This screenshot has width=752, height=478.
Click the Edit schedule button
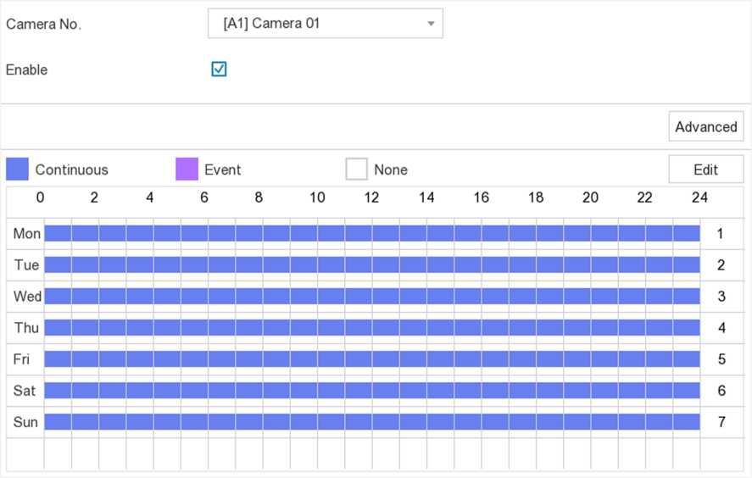(x=705, y=170)
